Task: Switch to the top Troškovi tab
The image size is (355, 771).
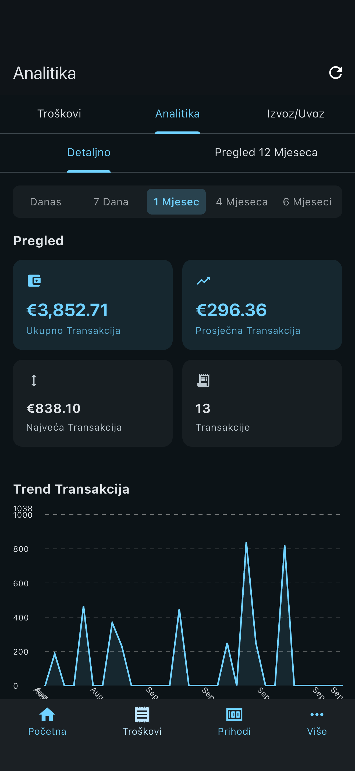Action: click(x=59, y=114)
